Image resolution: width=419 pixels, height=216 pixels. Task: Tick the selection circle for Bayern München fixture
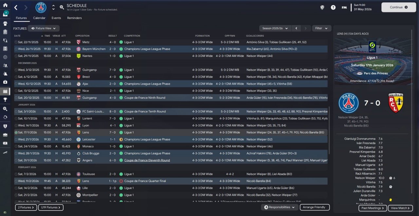point(16,49)
